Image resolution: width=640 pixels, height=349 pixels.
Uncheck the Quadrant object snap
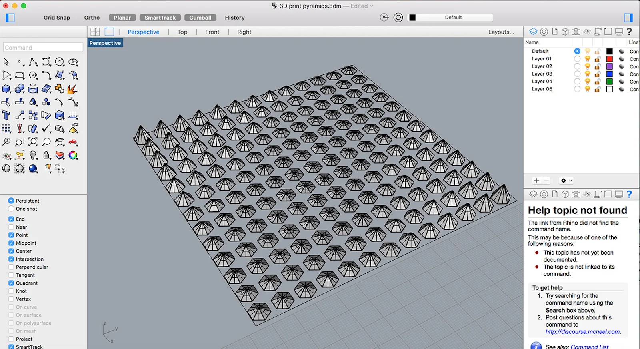tap(11, 283)
